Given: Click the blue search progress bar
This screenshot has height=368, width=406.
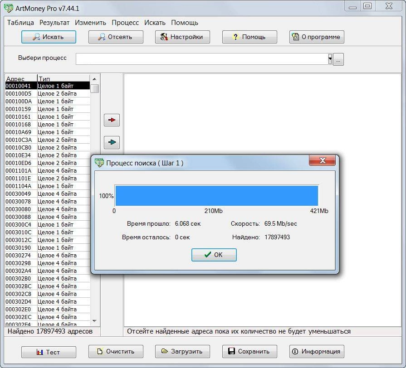Looking at the screenshot, I should pyautogui.click(x=216, y=195).
